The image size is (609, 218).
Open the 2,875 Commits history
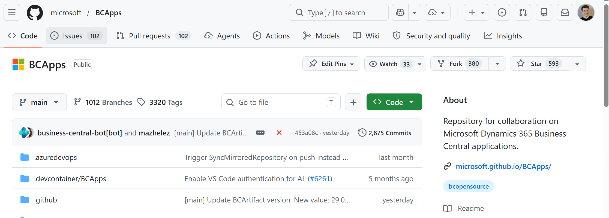(385, 133)
